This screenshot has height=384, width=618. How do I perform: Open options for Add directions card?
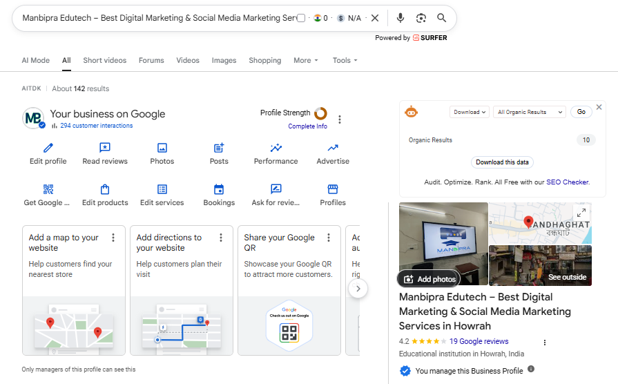coord(221,238)
